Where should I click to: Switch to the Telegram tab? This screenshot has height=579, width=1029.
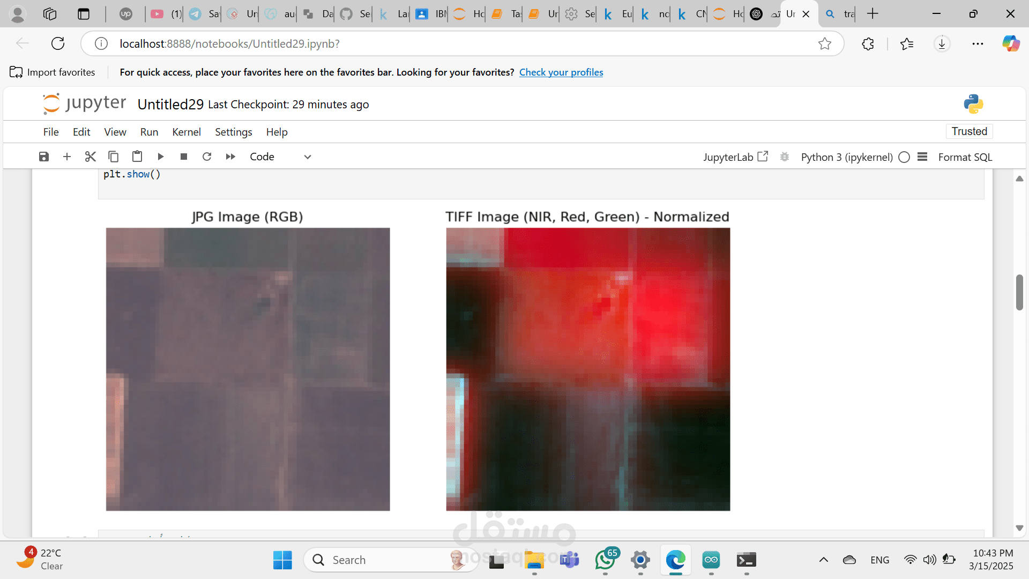click(x=204, y=14)
